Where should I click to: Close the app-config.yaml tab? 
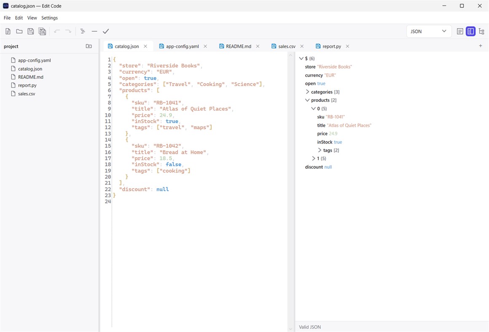point(205,46)
